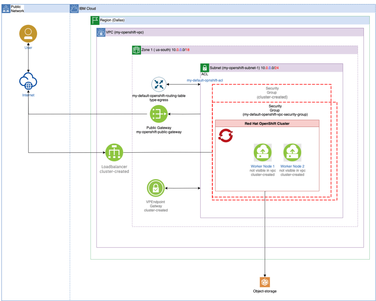Select the Red Hat OpenShift Cluster title bar

point(267,124)
